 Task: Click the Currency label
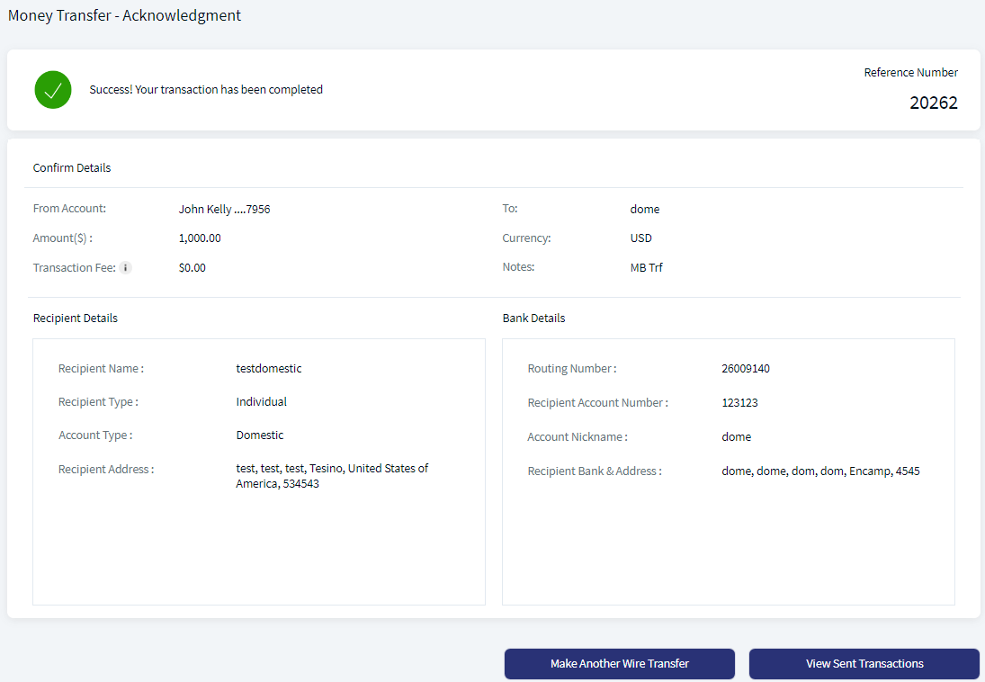click(x=526, y=238)
